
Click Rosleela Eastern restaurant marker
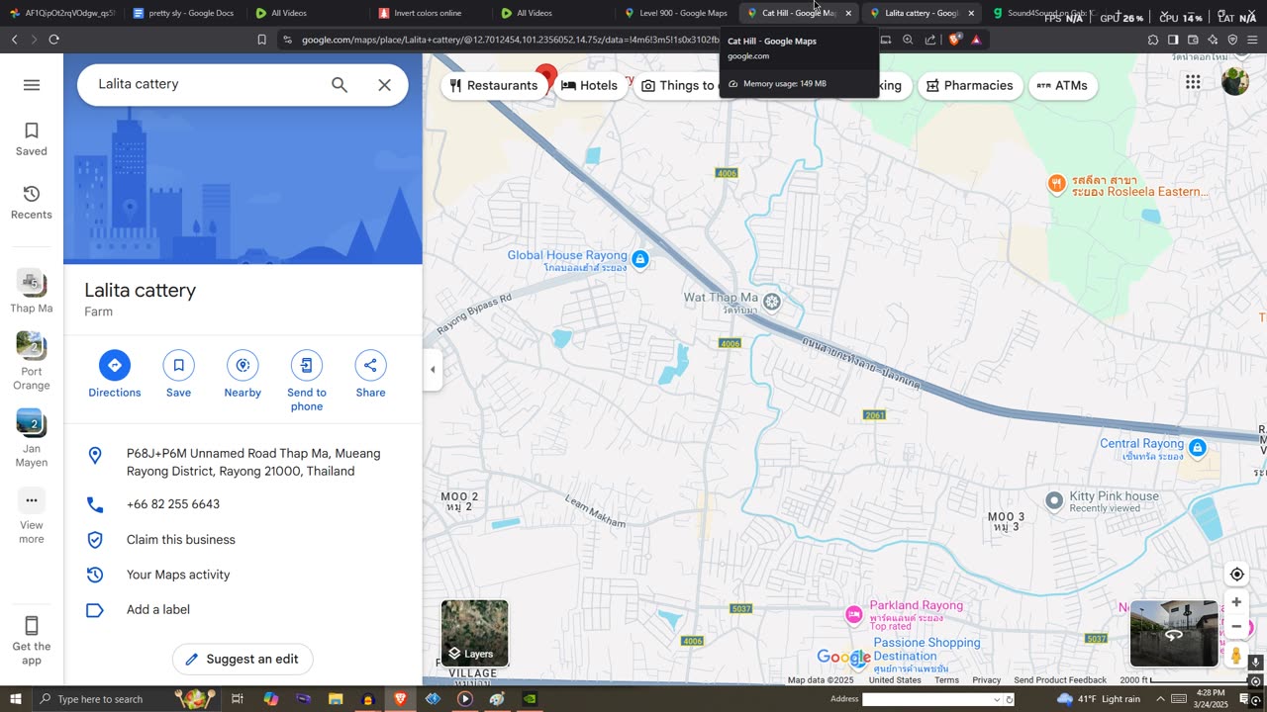click(x=1057, y=183)
